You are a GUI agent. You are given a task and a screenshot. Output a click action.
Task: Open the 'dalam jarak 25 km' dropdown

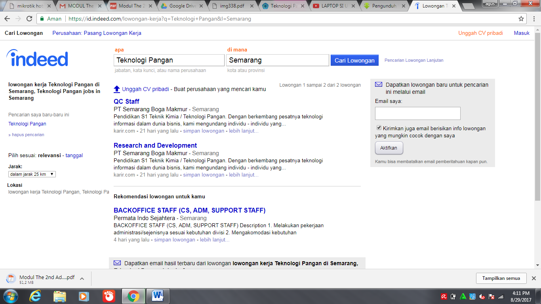tap(32, 174)
